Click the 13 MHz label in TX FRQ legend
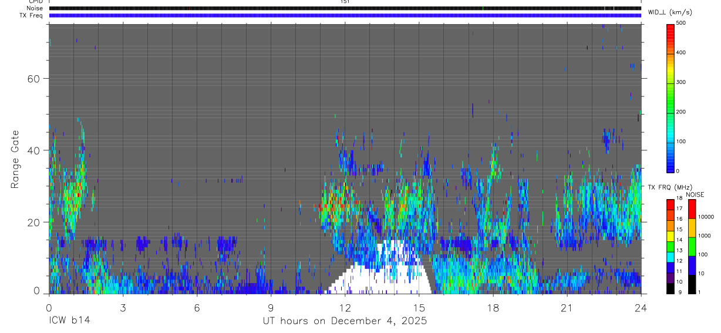 click(679, 250)
